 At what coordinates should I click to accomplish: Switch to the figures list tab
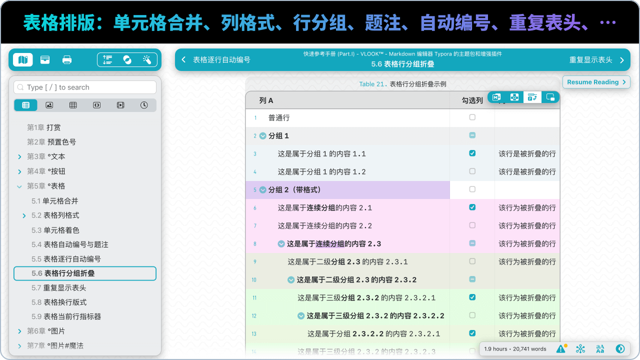49,105
